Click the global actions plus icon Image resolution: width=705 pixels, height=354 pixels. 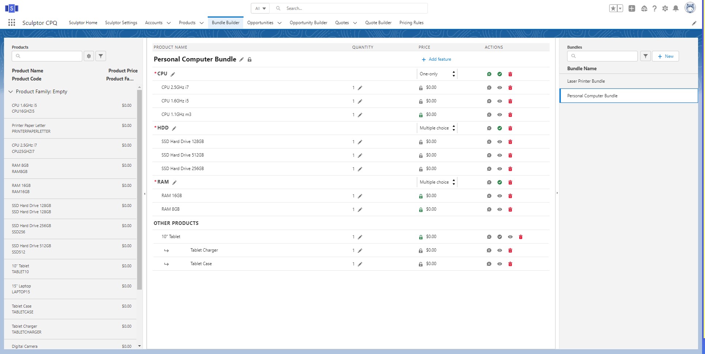[632, 8]
